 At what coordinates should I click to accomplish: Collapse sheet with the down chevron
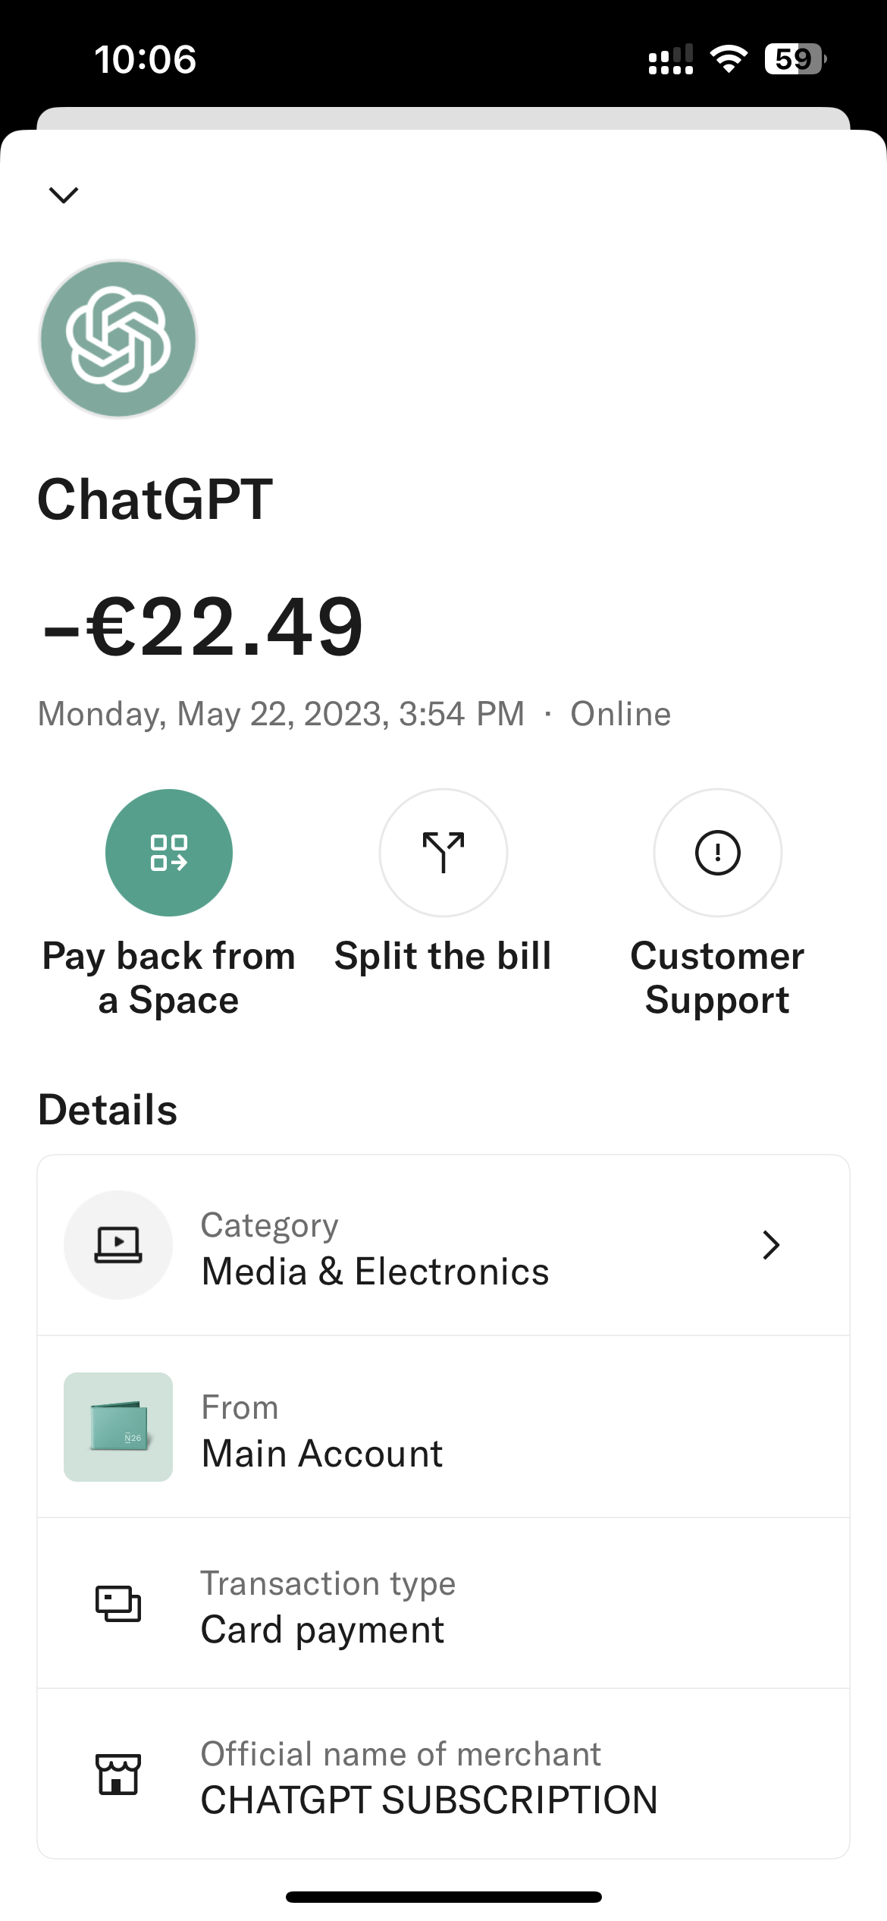coord(64,195)
